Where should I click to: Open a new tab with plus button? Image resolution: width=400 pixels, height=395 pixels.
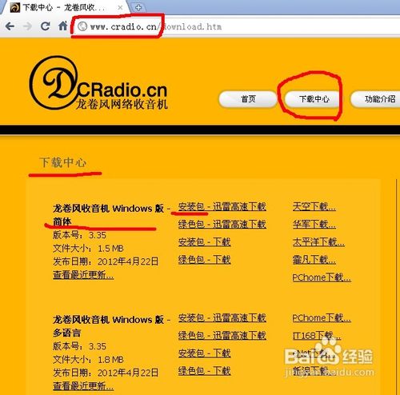(x=138, y=8)
